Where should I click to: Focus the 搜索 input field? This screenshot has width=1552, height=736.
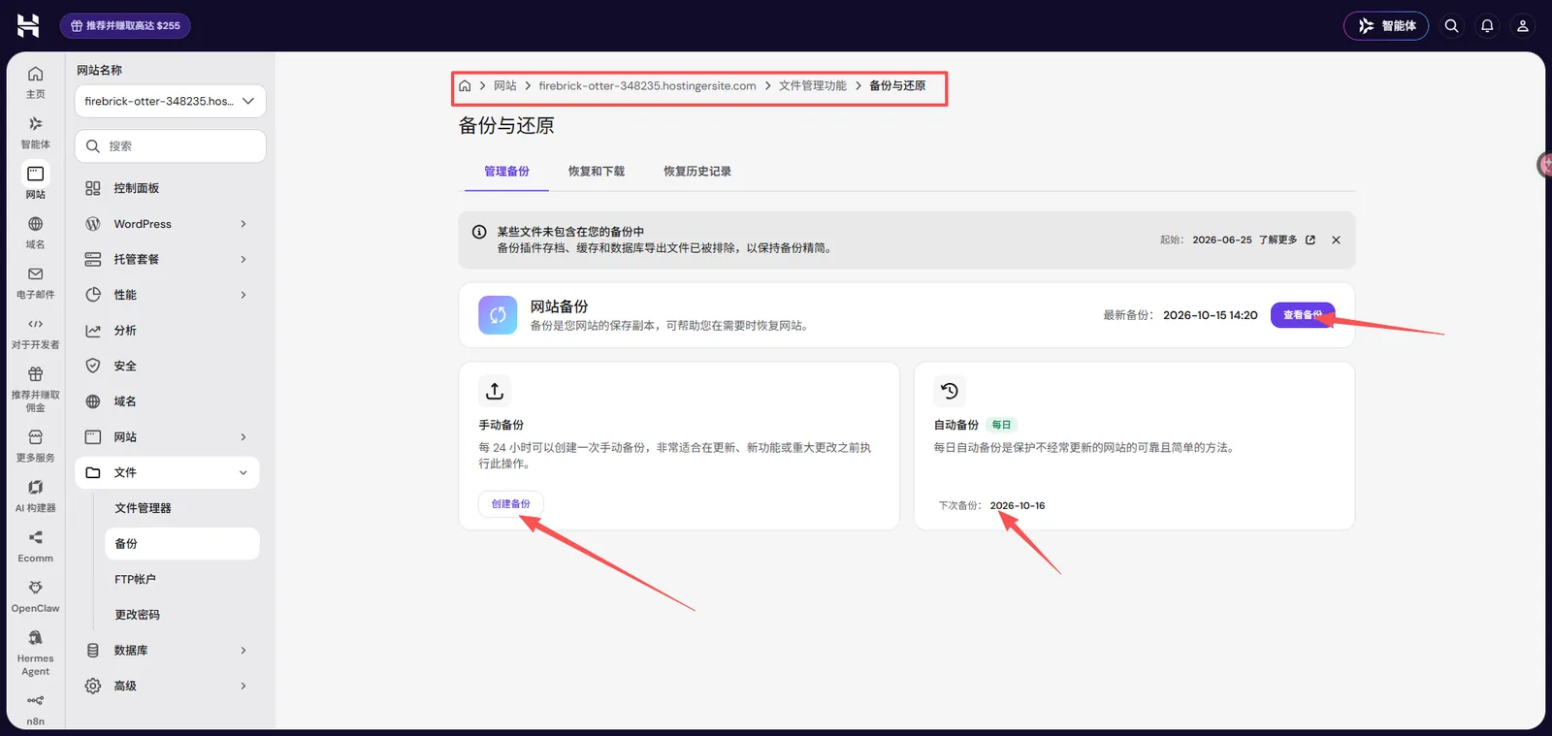(170, 146)
